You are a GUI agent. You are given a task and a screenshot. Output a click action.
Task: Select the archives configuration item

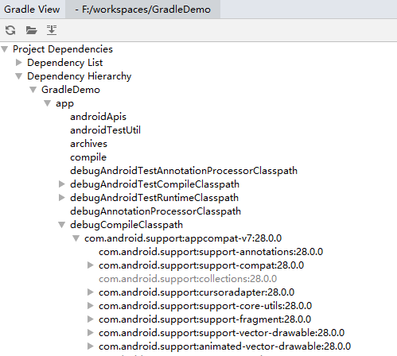point(88,144)
